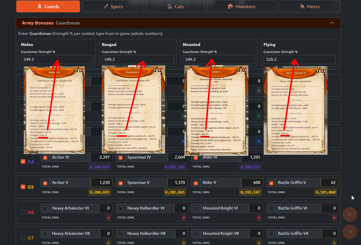The image size is (361, 245).
Task: Select the Spearman IV total damage 8,203,303
Action: click(x=175, y=167)
